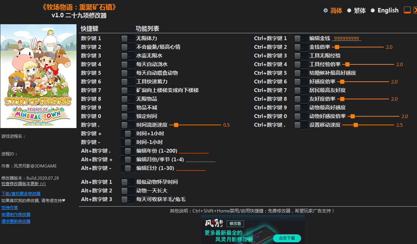Click the 设置移动速度 slider handle
The image size is (417, 244).
(x=355, y=125)
